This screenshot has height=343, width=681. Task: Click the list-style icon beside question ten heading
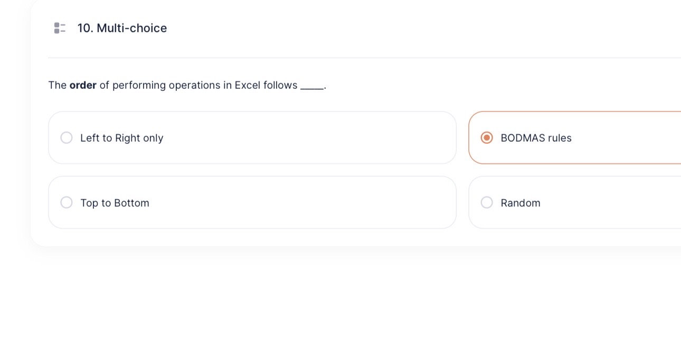pos(60,28)
